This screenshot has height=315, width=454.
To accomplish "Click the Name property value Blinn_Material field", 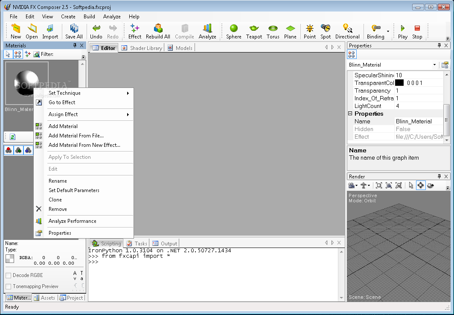I will [x=419, y=121].
